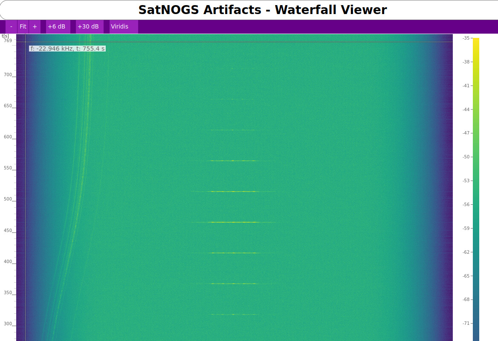Screen dimensions: 498x341
Task: Select the +30 dB range button
Action: pyautogui.click(x=88, y=26)
